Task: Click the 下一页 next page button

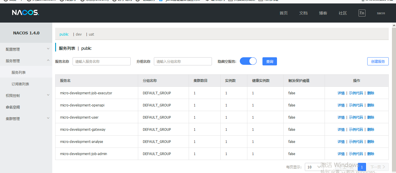Action: (x=378, y=167)
